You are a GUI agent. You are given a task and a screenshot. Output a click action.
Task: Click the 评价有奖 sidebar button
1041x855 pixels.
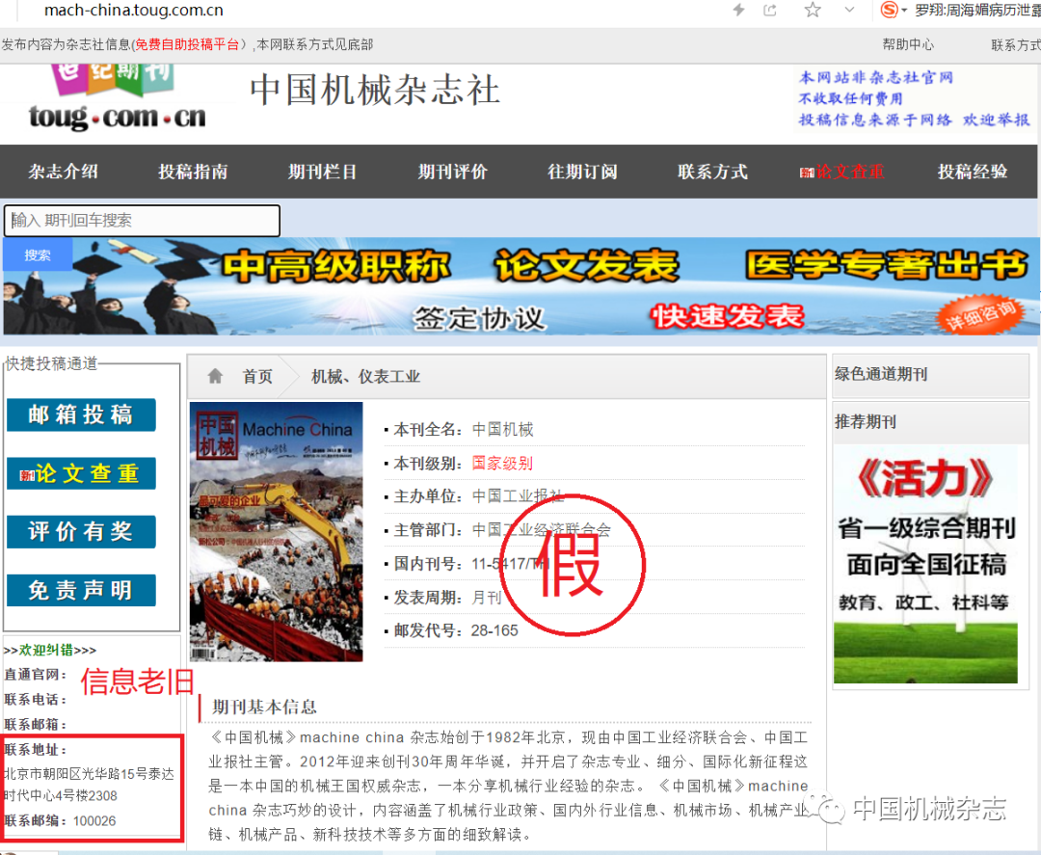point(81,532)
